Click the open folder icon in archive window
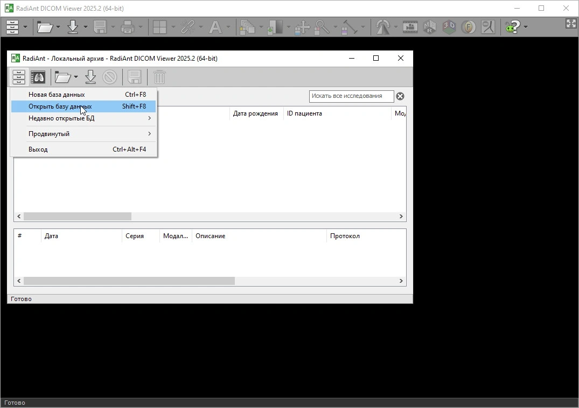 click(63, 77)
